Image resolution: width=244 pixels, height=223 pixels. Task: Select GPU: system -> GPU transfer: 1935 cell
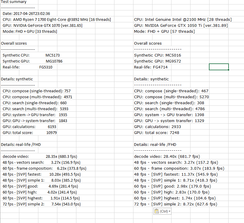[x=35, y=115]
